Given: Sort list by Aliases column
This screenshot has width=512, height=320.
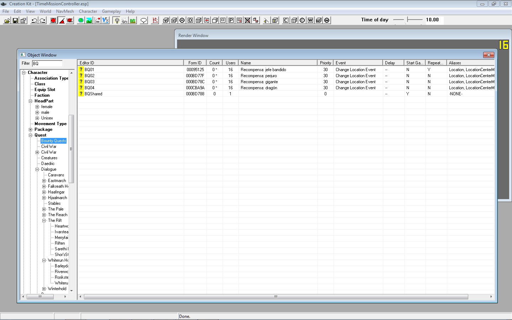Looking at the screenshot, I should coord(471,63).
